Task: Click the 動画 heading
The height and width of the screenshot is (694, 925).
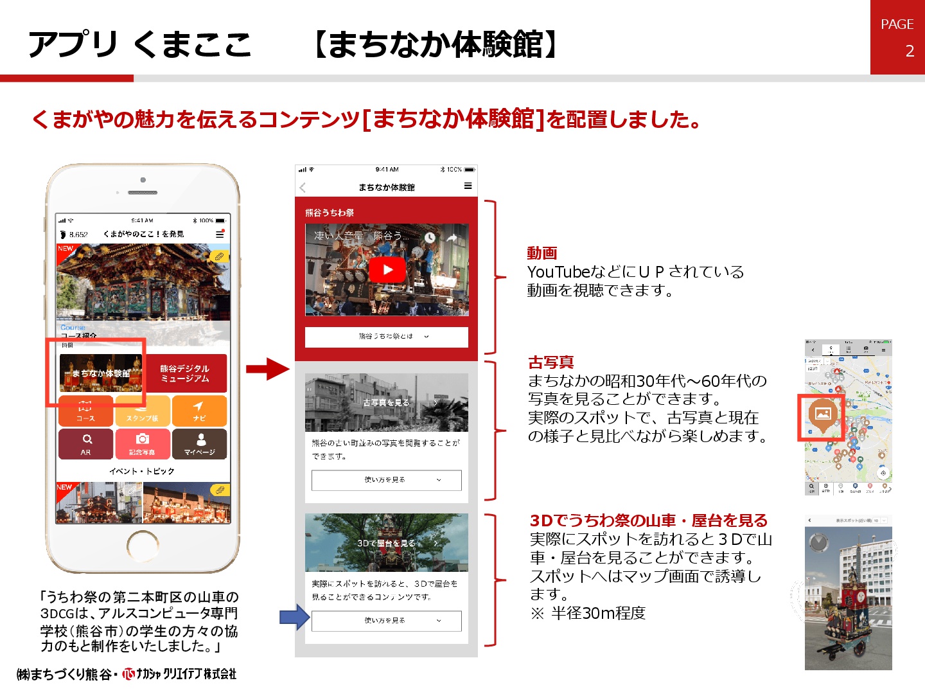Action: 542,253
